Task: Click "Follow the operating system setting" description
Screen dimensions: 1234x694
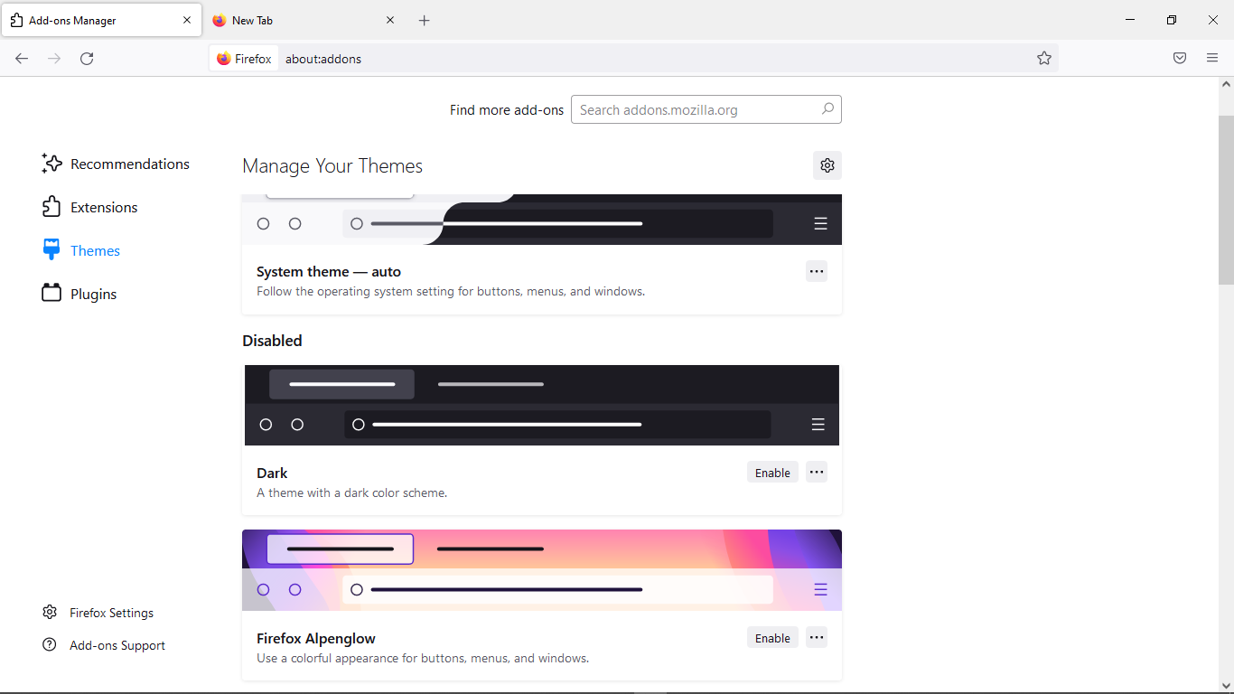Action: tap(451, 292)
